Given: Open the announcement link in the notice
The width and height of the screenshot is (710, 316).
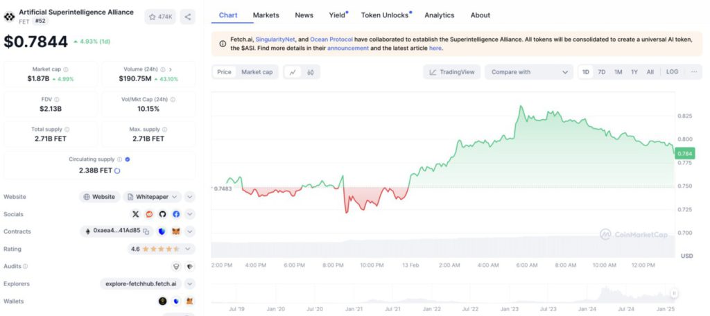Looking at the screenshot, I should coord(348,48).
